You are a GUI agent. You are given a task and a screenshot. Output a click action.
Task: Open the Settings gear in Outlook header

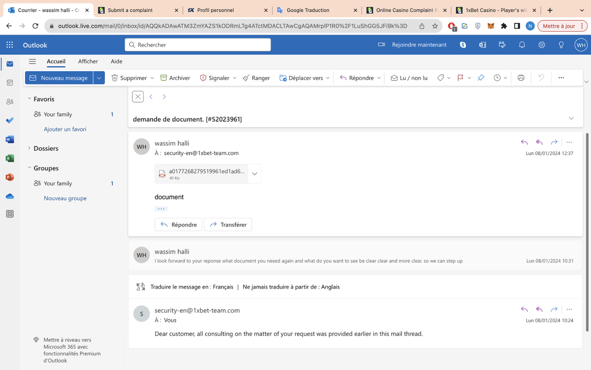pyautogui.click(x=542, y=45)
